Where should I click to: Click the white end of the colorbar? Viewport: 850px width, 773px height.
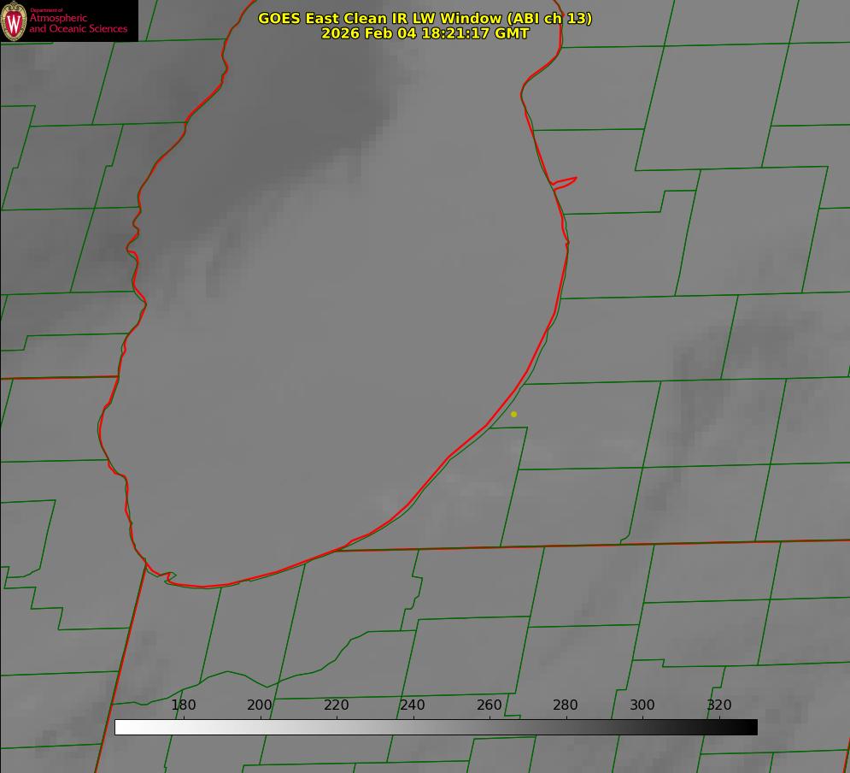[120, 727]
